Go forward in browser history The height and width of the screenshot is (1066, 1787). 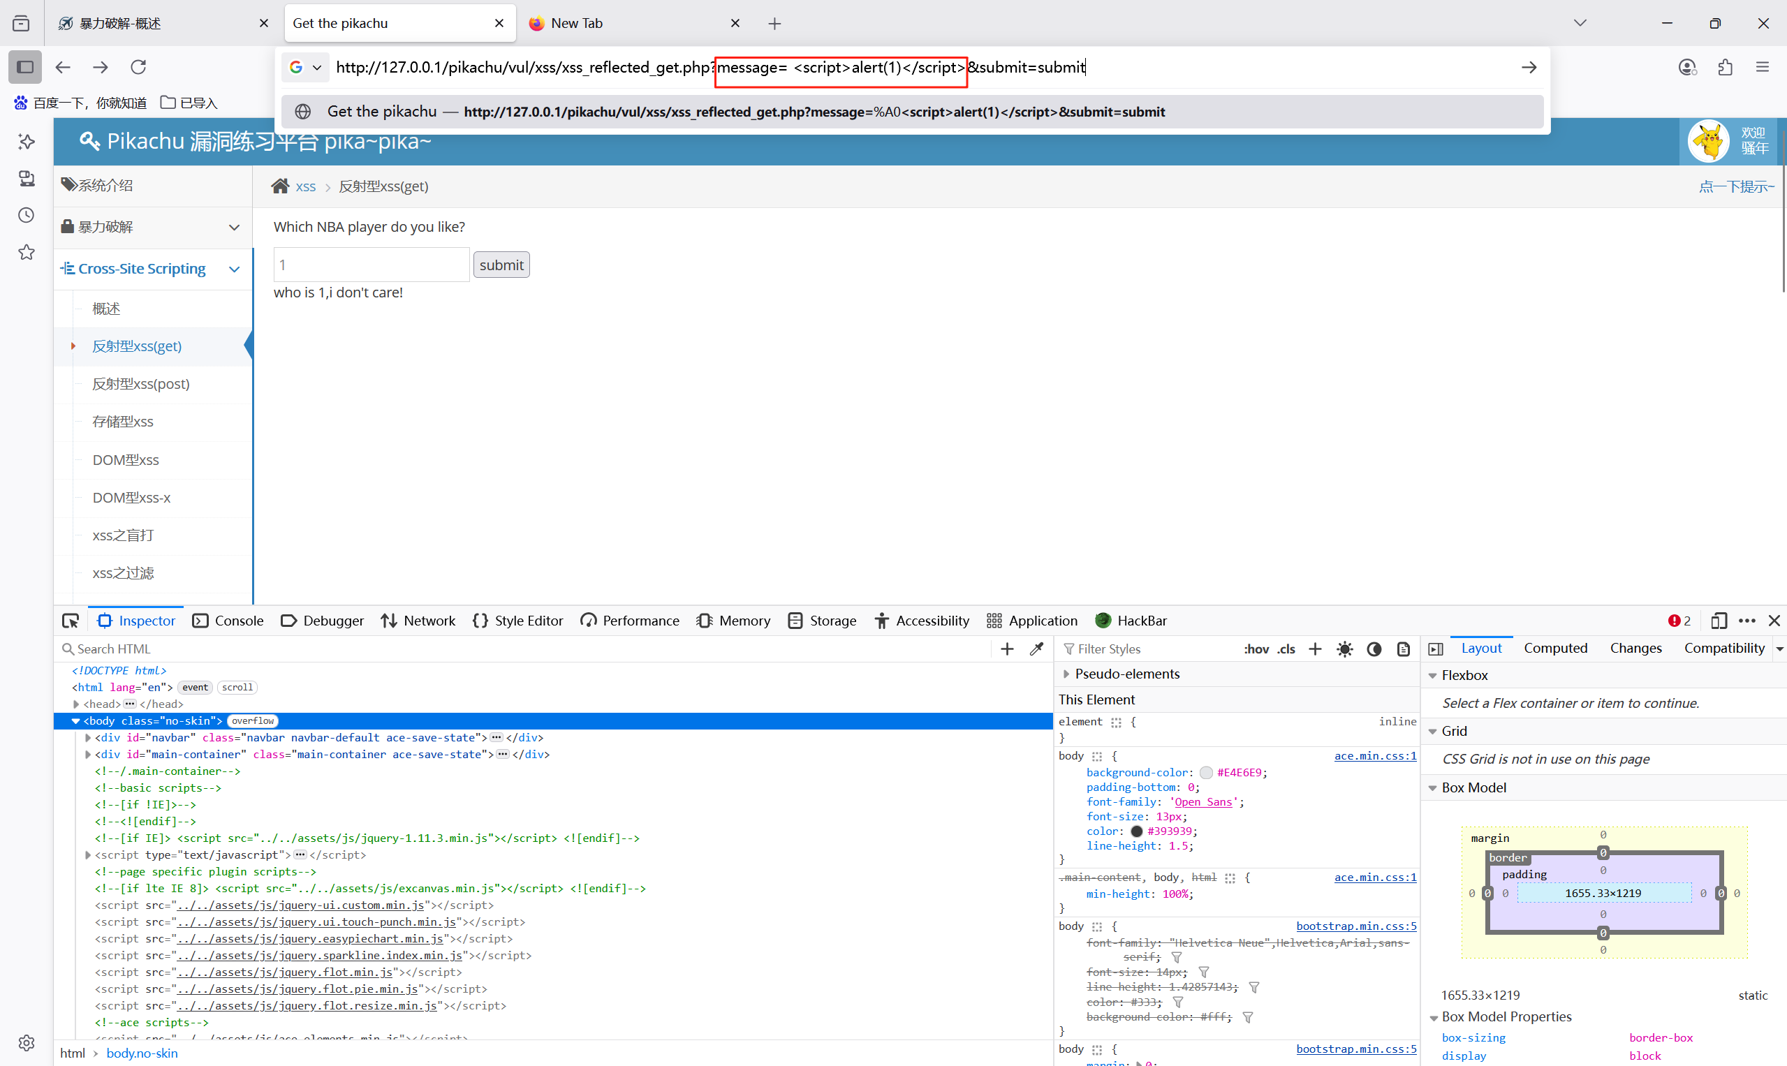(x=100, y=67)
